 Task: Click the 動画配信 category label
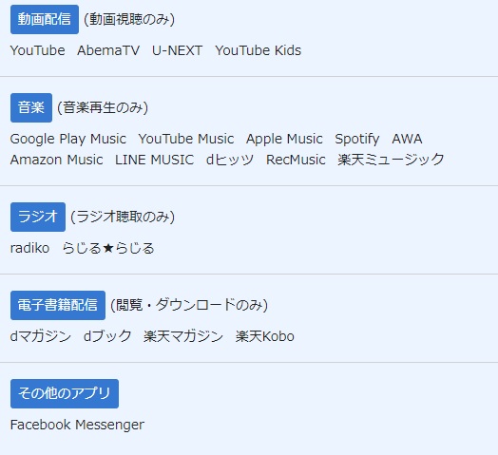[45, 19]
